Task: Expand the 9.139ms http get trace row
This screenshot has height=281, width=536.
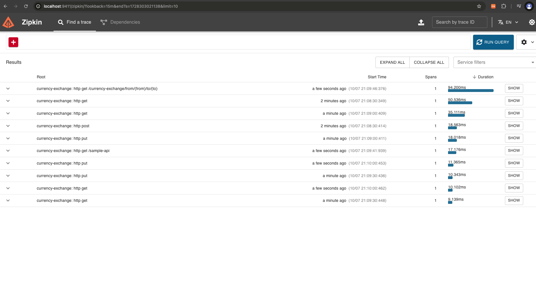Action: tap(8, 200)
